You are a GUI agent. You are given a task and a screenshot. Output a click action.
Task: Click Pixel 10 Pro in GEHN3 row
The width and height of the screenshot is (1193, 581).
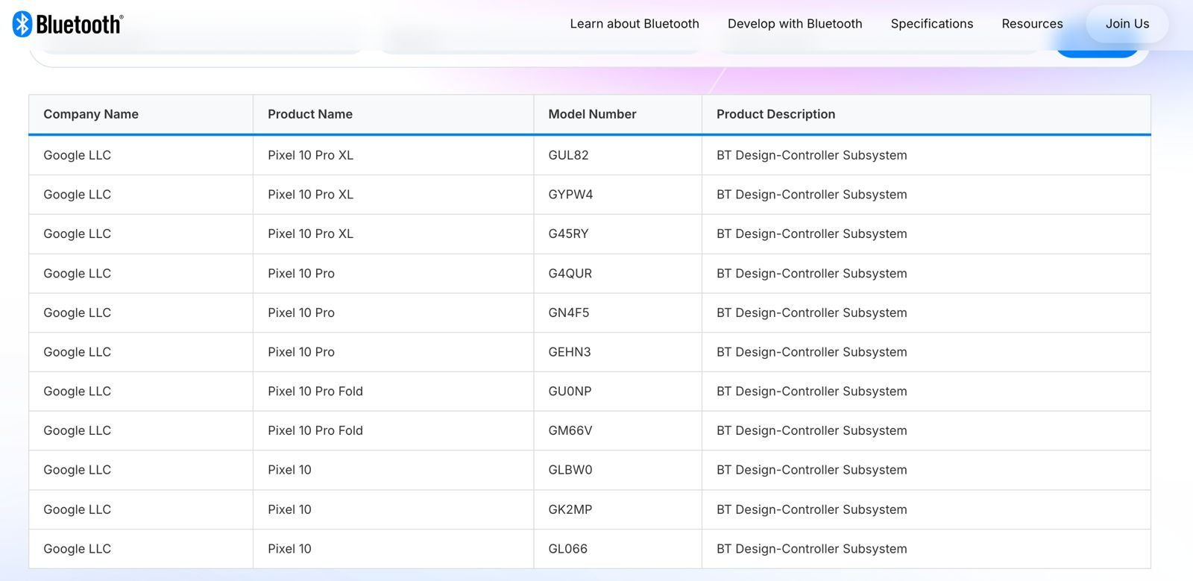(x=301, y=352)
